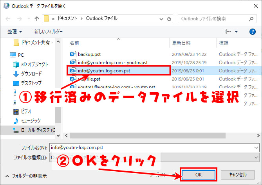
Task: Open ミュージック folder
Action: coord(27,120)
